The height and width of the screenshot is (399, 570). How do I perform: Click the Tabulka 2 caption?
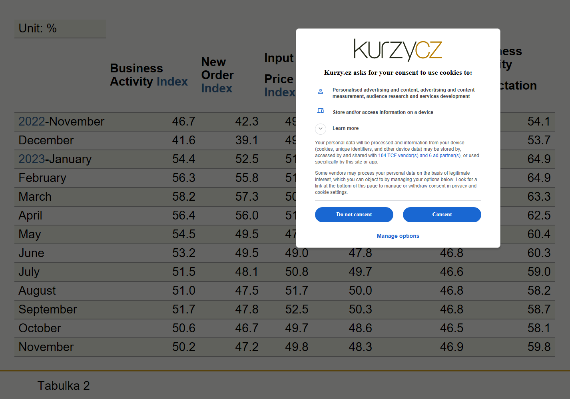tap(64, 386)
